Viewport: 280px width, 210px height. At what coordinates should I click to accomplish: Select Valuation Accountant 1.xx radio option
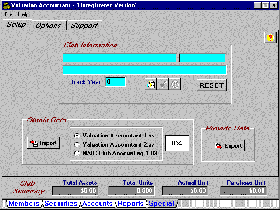click(x=77, y=135)
